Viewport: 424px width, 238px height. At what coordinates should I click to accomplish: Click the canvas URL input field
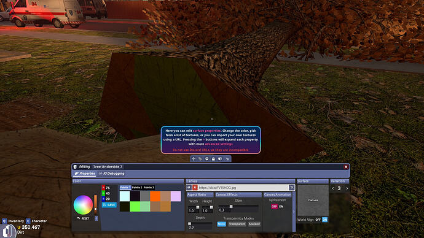point(243,187)
